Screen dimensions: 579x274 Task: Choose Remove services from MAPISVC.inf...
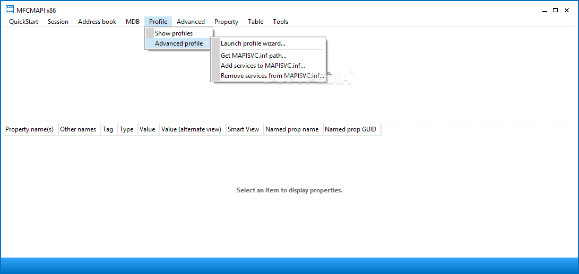(269, 76)
